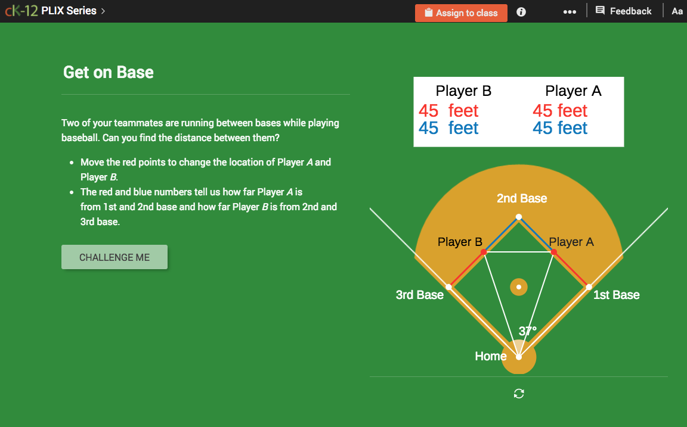Click the Assign to class button

tap(461, 13)
